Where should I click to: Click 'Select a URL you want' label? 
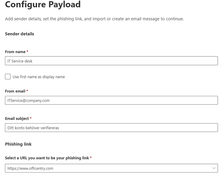point(47,158)
